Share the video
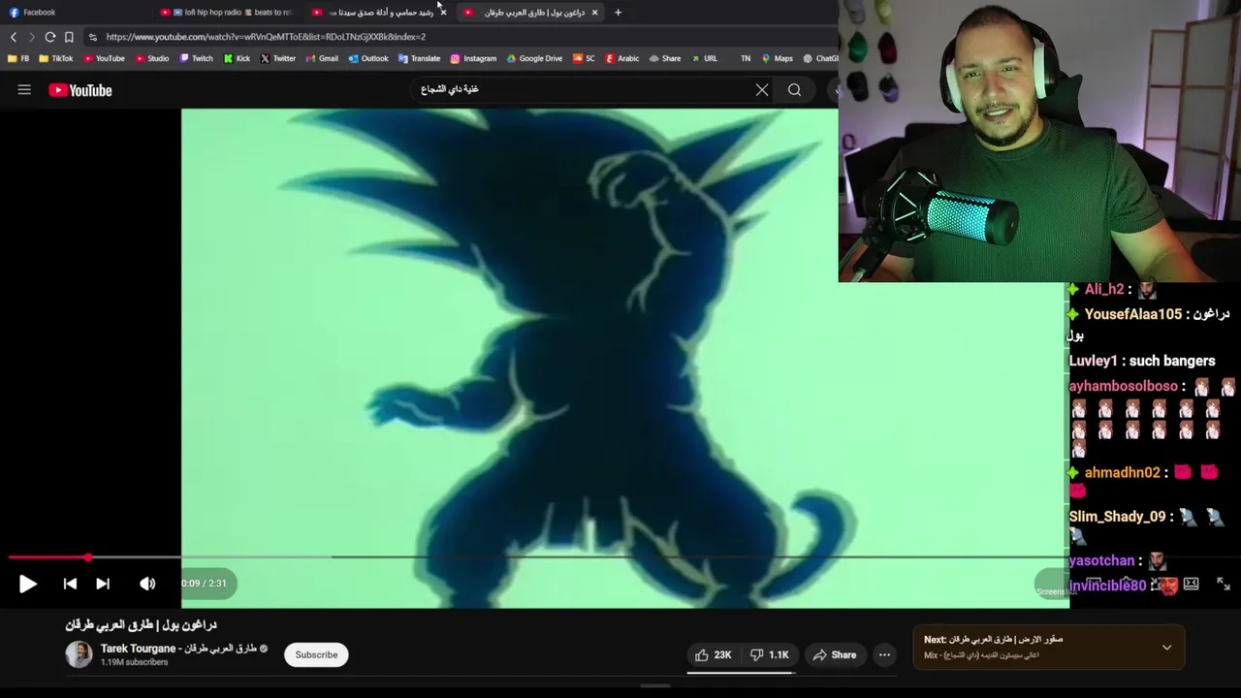Image resolution: width=1241 pixels, height=698 pixels. pos(835,654)
